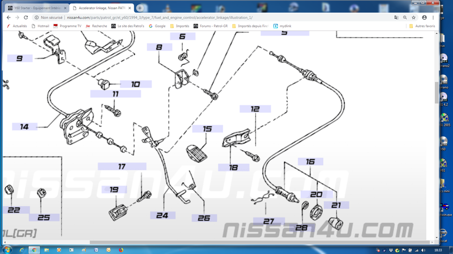The image size is (453, 254).
Task: Open the Google bookmark
Action: (x=157, y=26)
